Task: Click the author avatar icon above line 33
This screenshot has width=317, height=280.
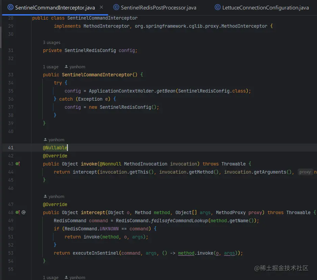Action: (x=66, y=67)
